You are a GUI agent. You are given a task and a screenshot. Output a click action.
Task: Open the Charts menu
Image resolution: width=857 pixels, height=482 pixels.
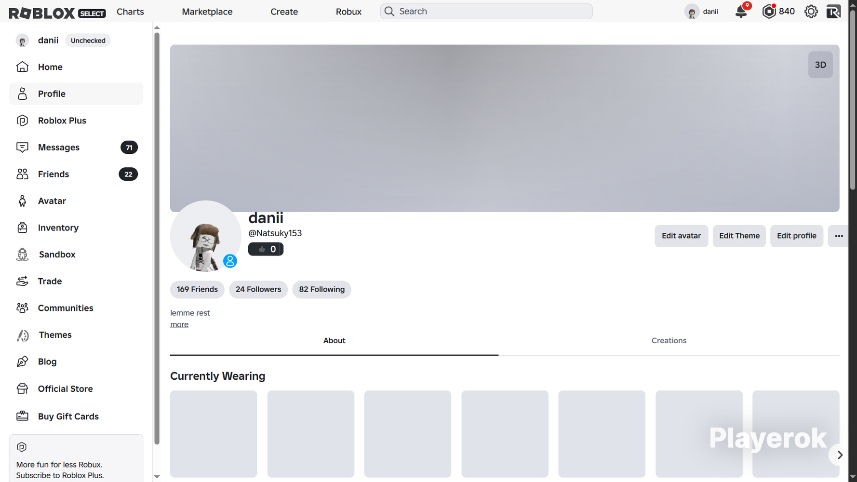click(130, 12)
